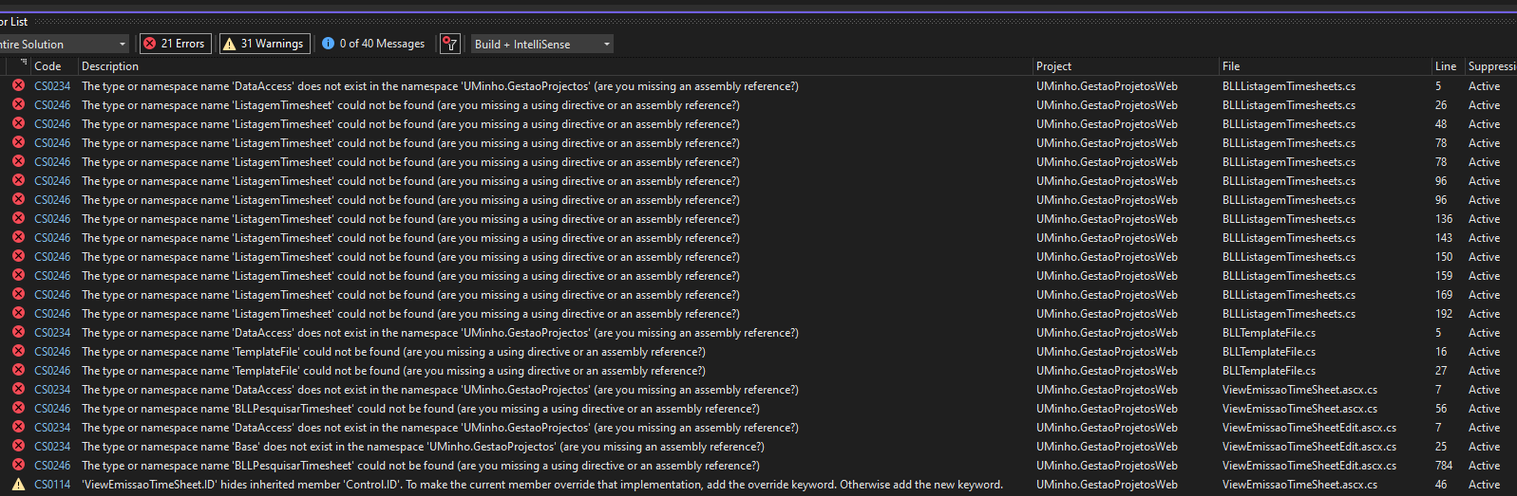Sort by the Project column header
The height and width of the screenshot is (496, 1517).
pos(1053,66)
